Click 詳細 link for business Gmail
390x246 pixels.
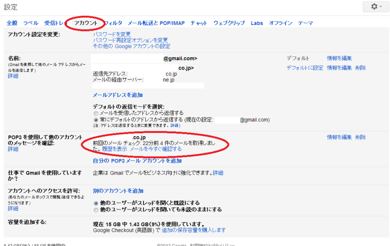(x=218, y=173)
